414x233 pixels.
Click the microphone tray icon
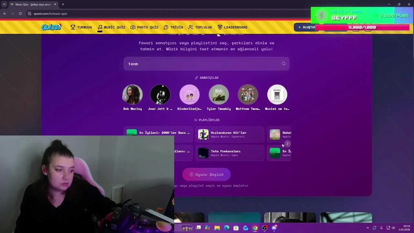click(381, 228)
